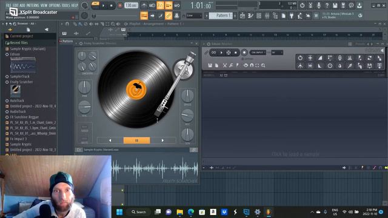
Task: Open the Browser view icon
Action: 275,16
